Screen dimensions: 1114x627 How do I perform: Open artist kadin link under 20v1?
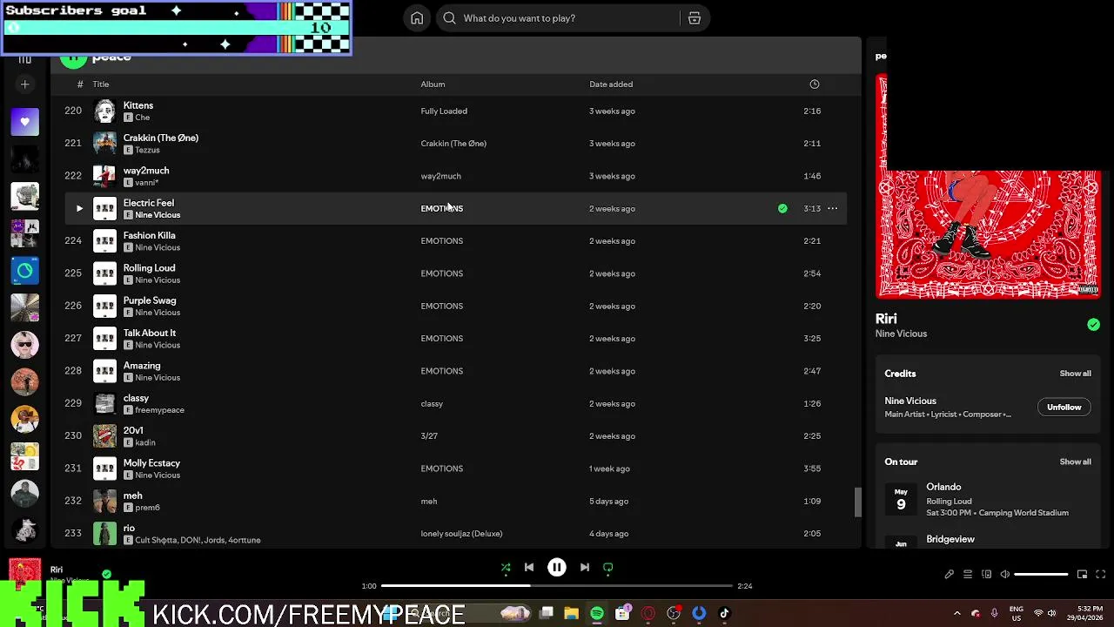point(145,442)
